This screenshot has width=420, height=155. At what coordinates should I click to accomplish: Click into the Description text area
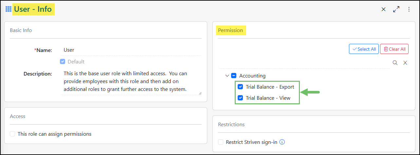click(x=131, y=81)
